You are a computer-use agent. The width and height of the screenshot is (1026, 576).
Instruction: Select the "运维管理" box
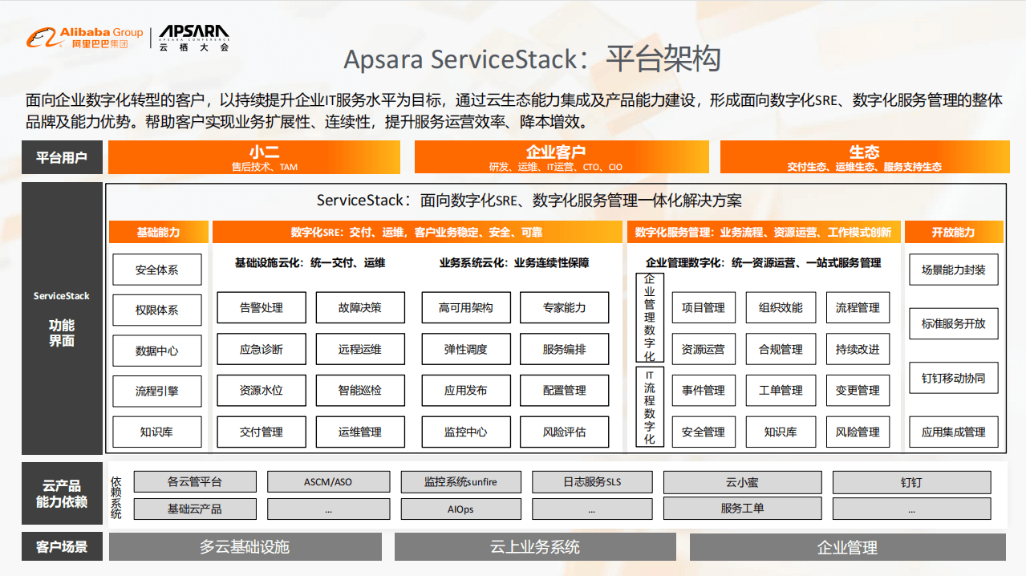(x=360, y=432)
